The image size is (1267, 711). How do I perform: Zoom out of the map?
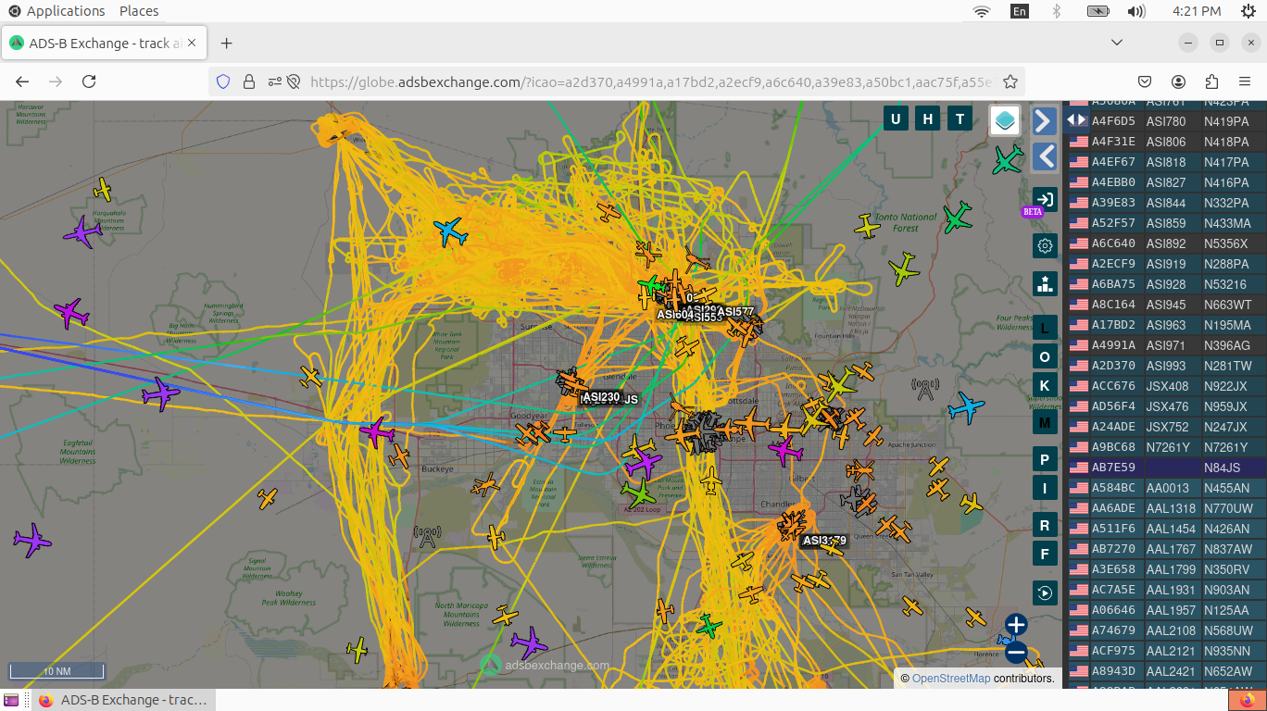point(1016,652)
